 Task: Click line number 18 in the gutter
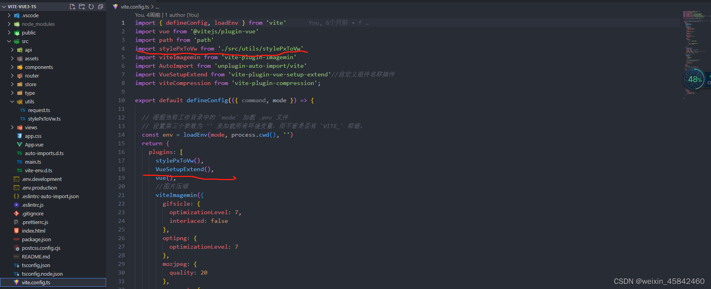122,169
